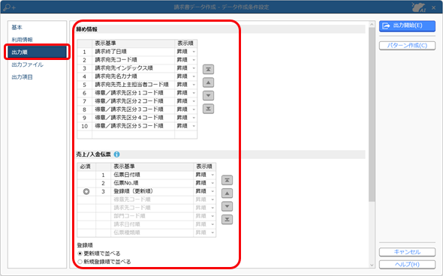
Task: Select row 登録順（更新順） in slip table
Action: pos(146,191)
